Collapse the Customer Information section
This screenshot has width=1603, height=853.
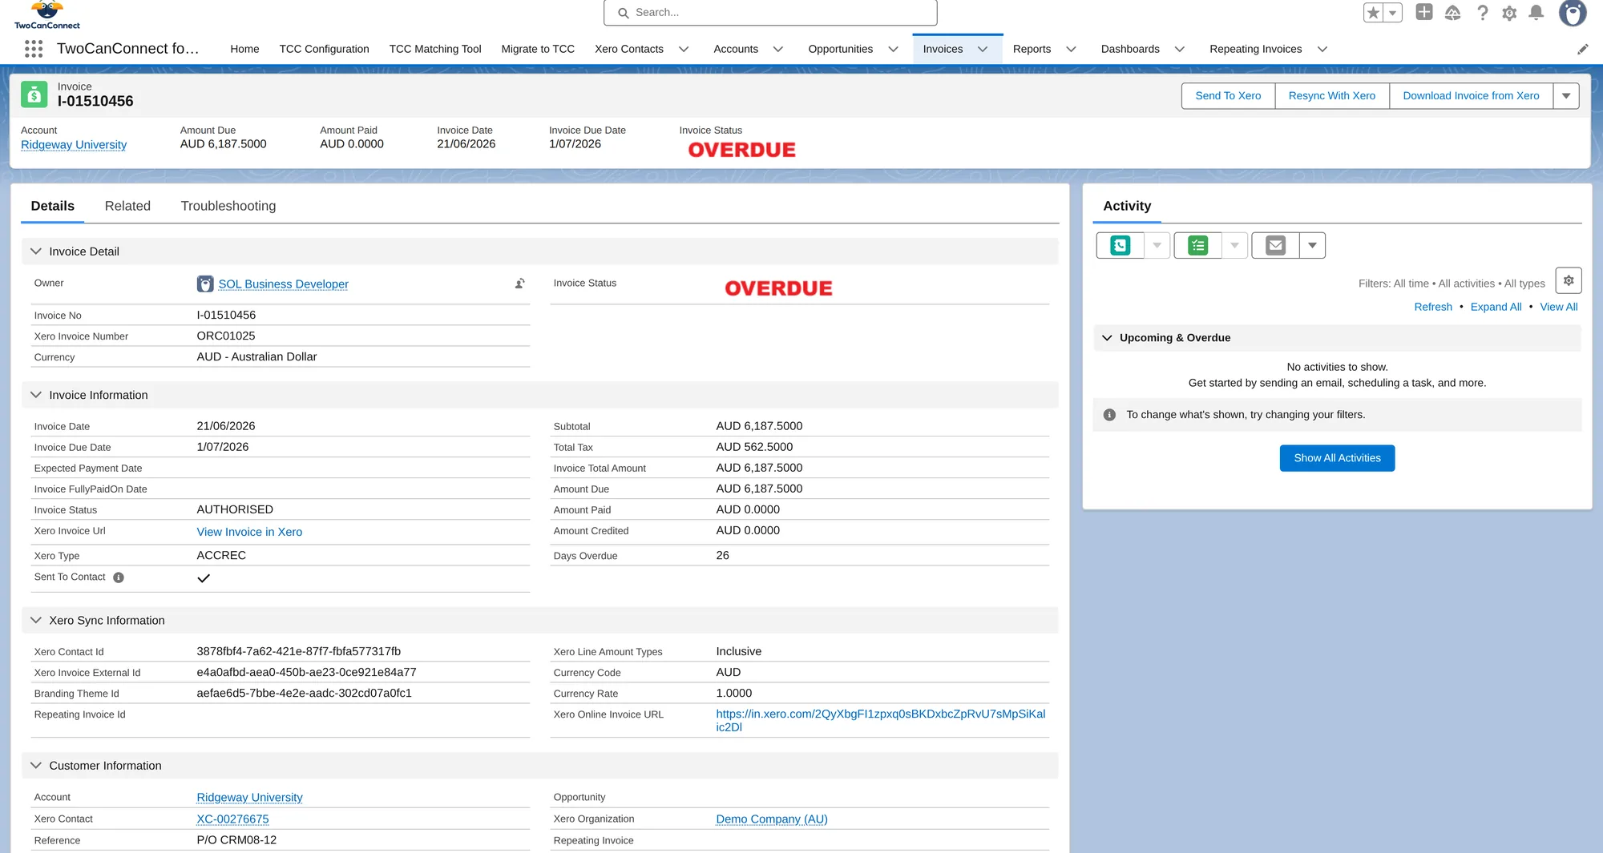(36, 766)
